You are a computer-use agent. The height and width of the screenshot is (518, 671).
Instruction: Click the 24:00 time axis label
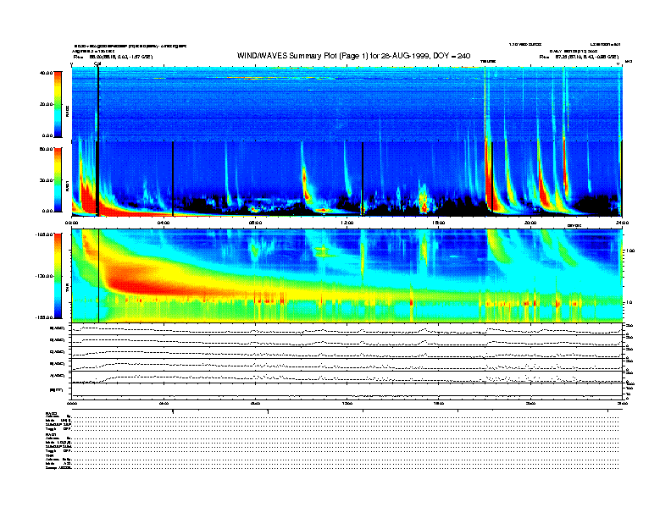[x=621, y=223]
